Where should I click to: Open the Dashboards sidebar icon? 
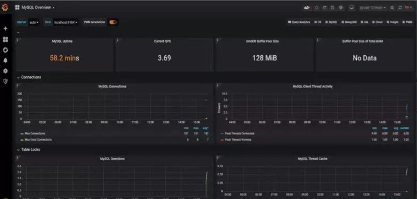click(x=5, y=39)
